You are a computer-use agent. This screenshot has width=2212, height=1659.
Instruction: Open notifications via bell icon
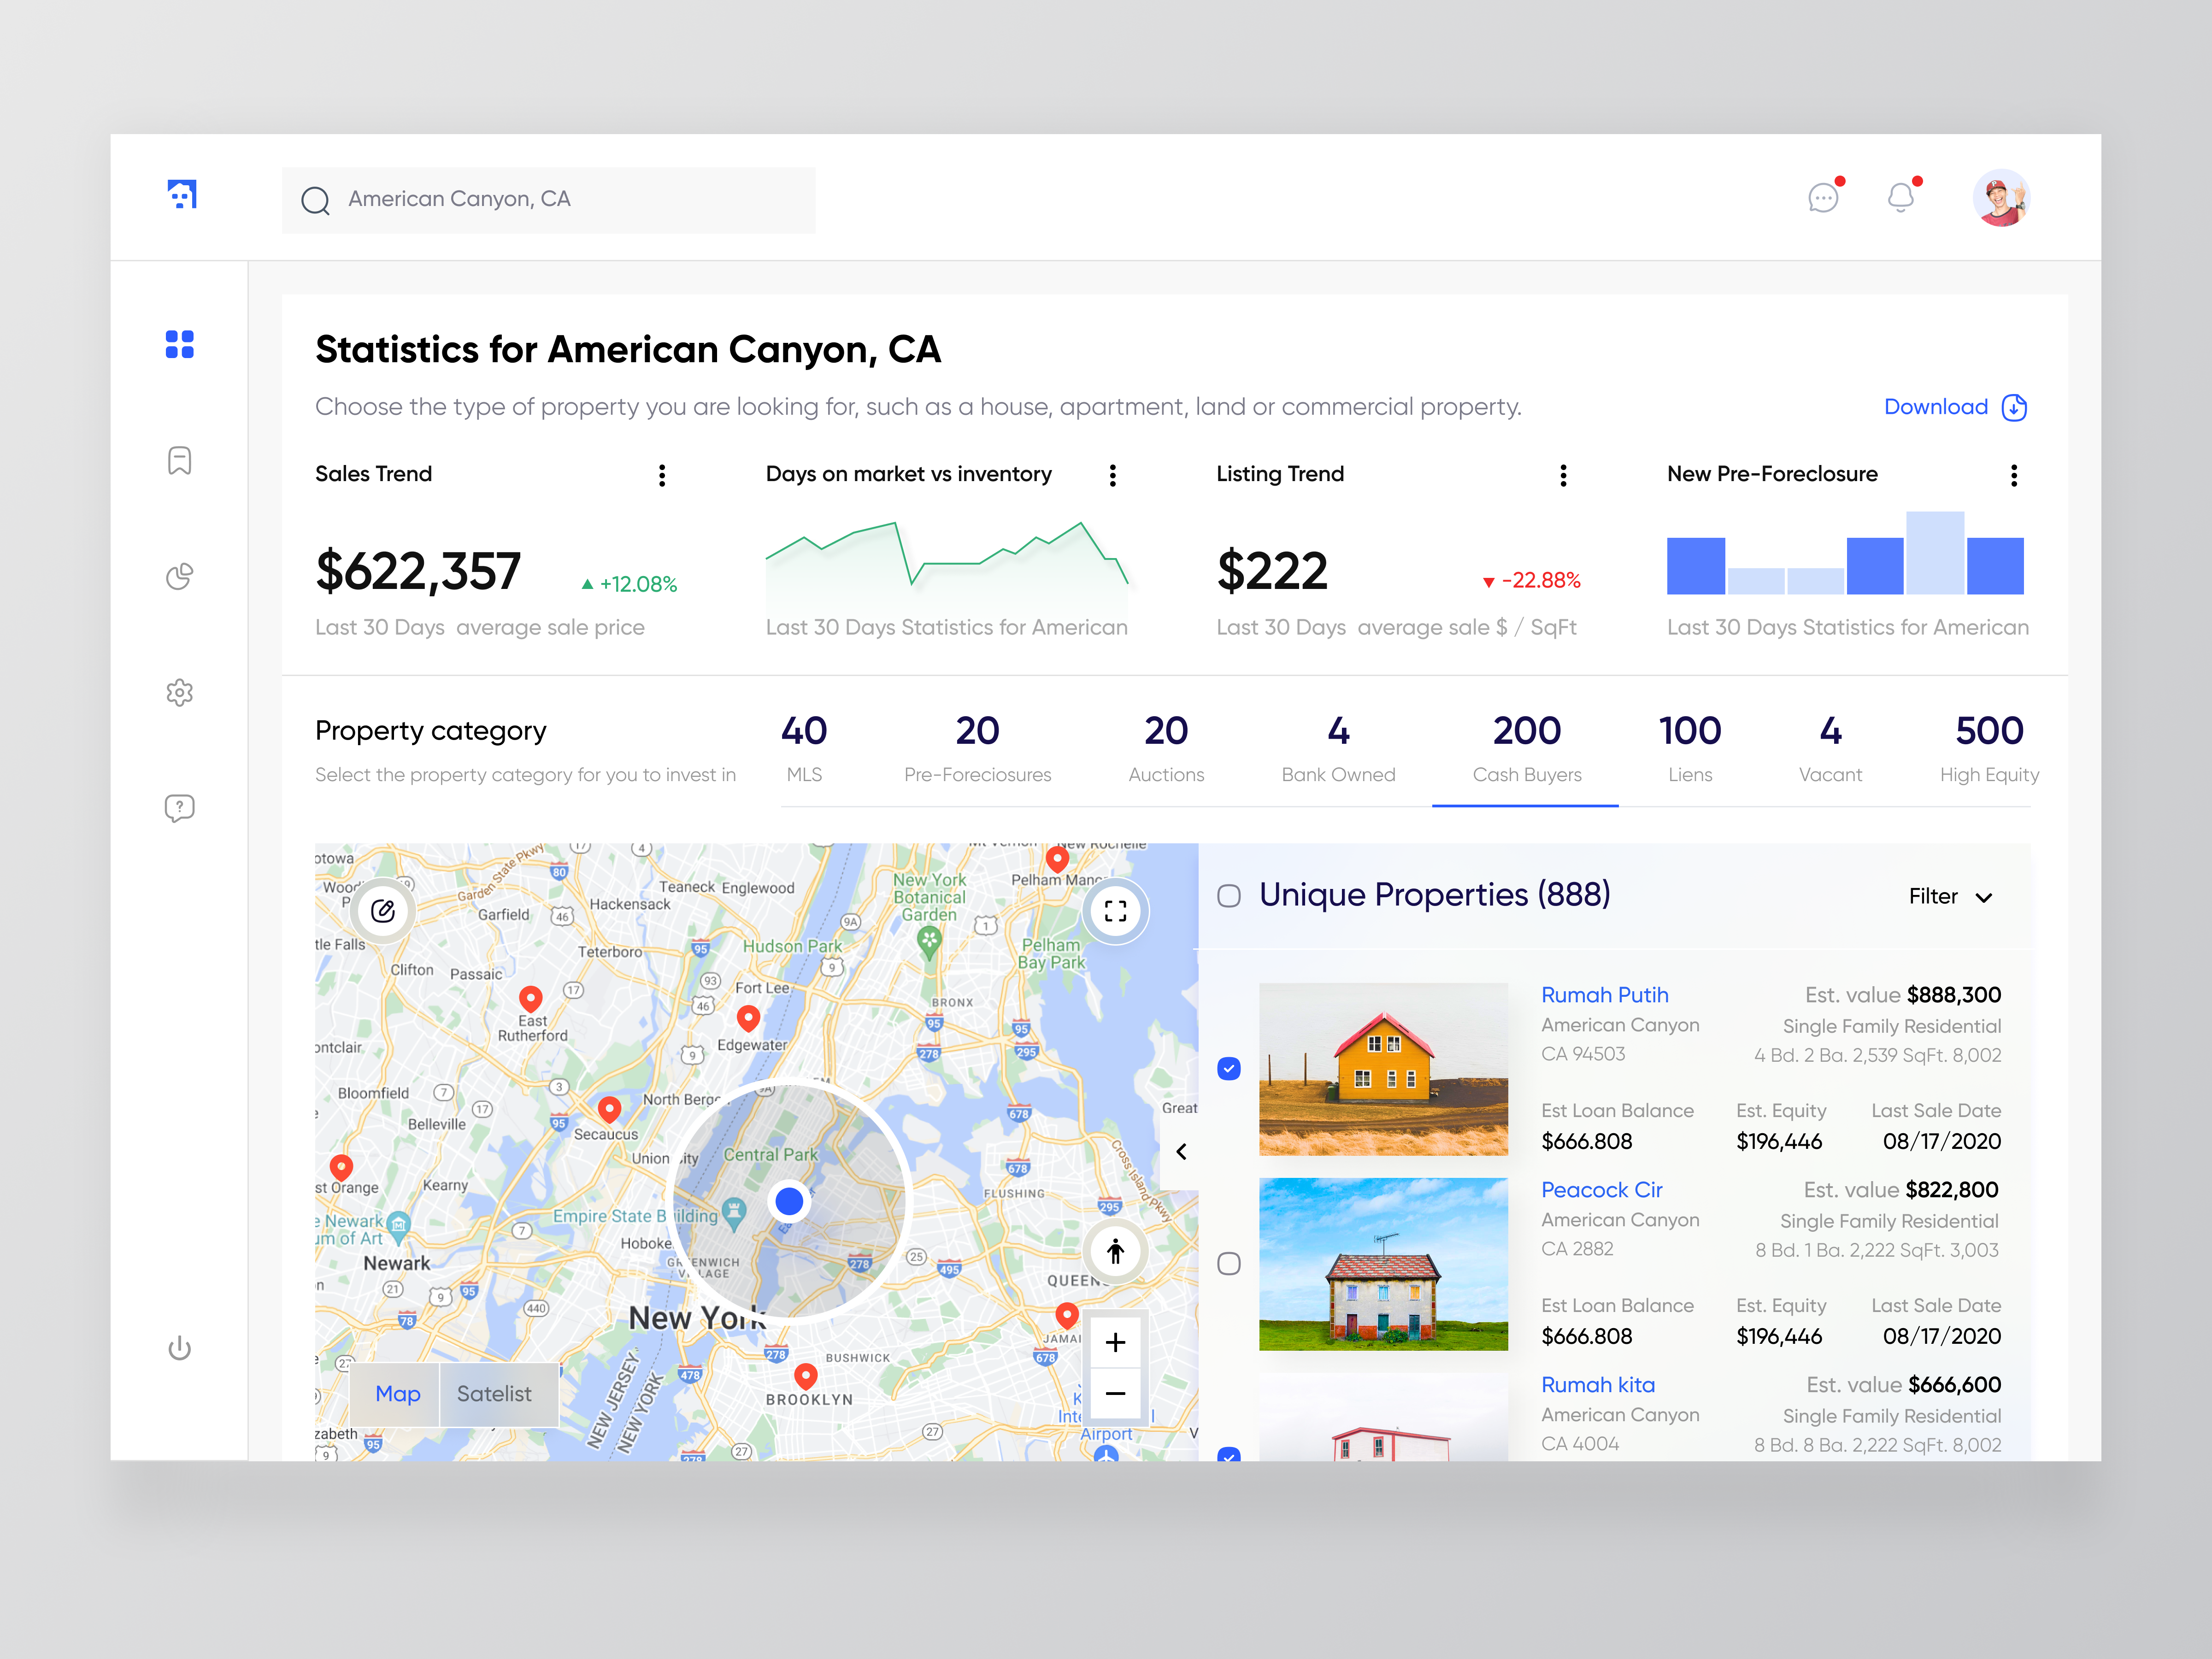click(1901, 198)
